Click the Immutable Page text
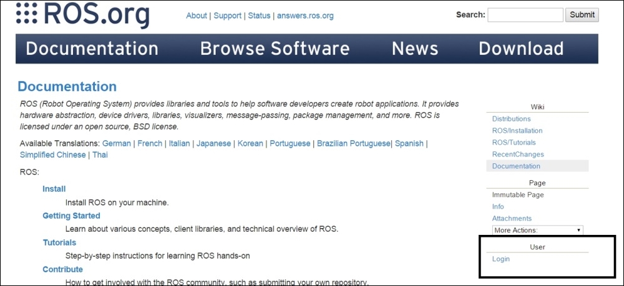Viewport: 624px width, 286px height. 518,195
